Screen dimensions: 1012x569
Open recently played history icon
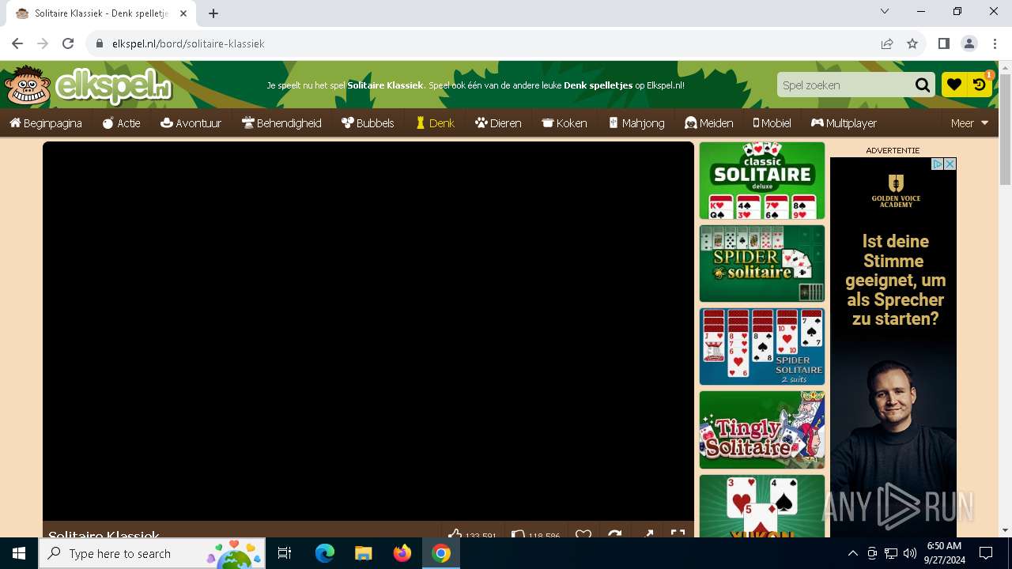pos(980,85)
